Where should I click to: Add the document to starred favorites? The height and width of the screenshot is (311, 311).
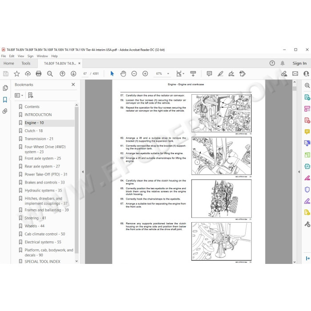pyautogui.click(x=17, y=74)
